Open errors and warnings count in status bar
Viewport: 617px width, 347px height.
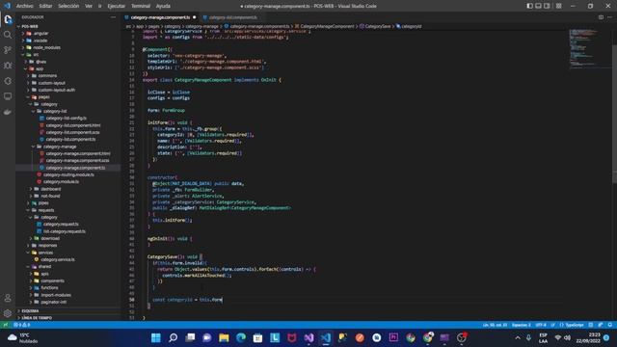[21, 325]
